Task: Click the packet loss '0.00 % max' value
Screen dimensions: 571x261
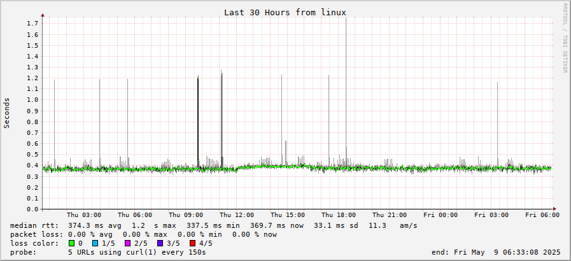Action: tap(145, 234)
